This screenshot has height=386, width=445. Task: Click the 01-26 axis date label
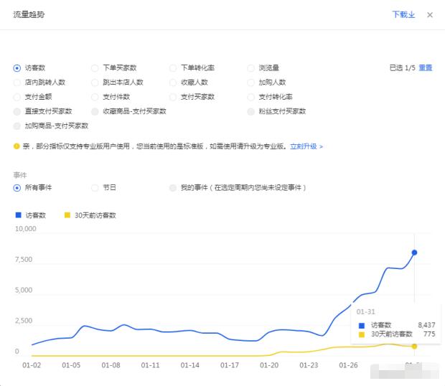[348, 365]
